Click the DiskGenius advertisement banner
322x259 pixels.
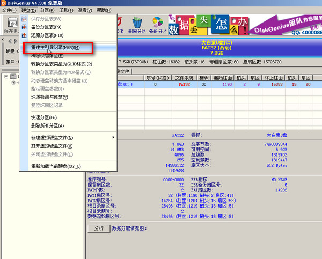click(245, 25)
